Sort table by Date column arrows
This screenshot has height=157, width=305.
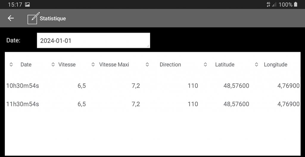click(x=11, y=64)
